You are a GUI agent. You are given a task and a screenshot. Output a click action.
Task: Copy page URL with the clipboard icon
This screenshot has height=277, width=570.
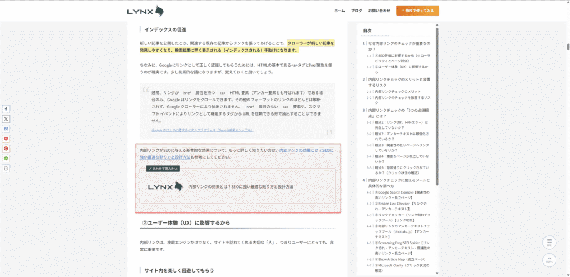point(6,168)
